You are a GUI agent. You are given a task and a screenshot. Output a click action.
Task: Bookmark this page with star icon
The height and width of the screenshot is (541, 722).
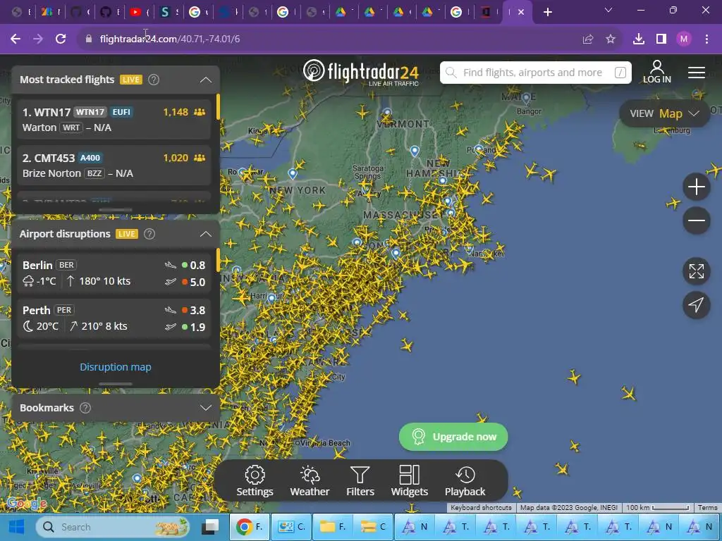pyautogui.click(x=611, y=39)
